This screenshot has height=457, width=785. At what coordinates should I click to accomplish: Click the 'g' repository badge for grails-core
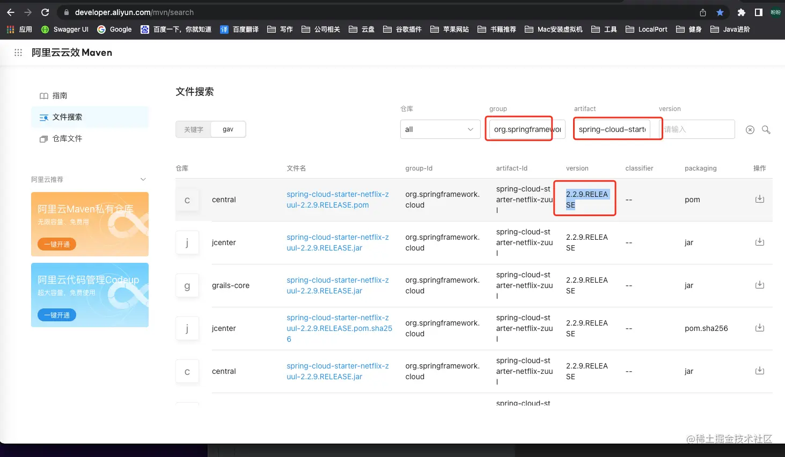tap(187, 285)
